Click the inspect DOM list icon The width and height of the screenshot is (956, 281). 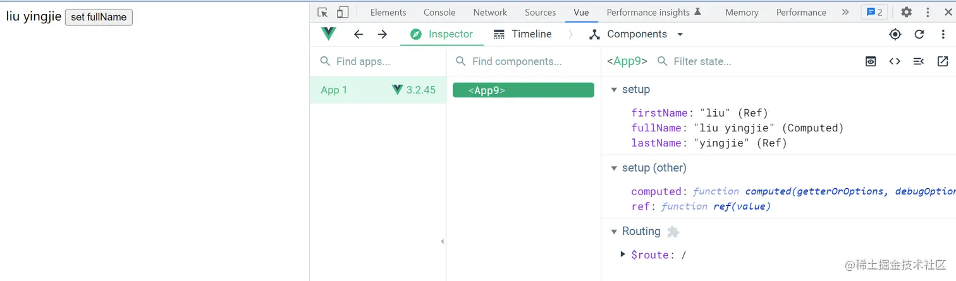(x=919, y=61)
